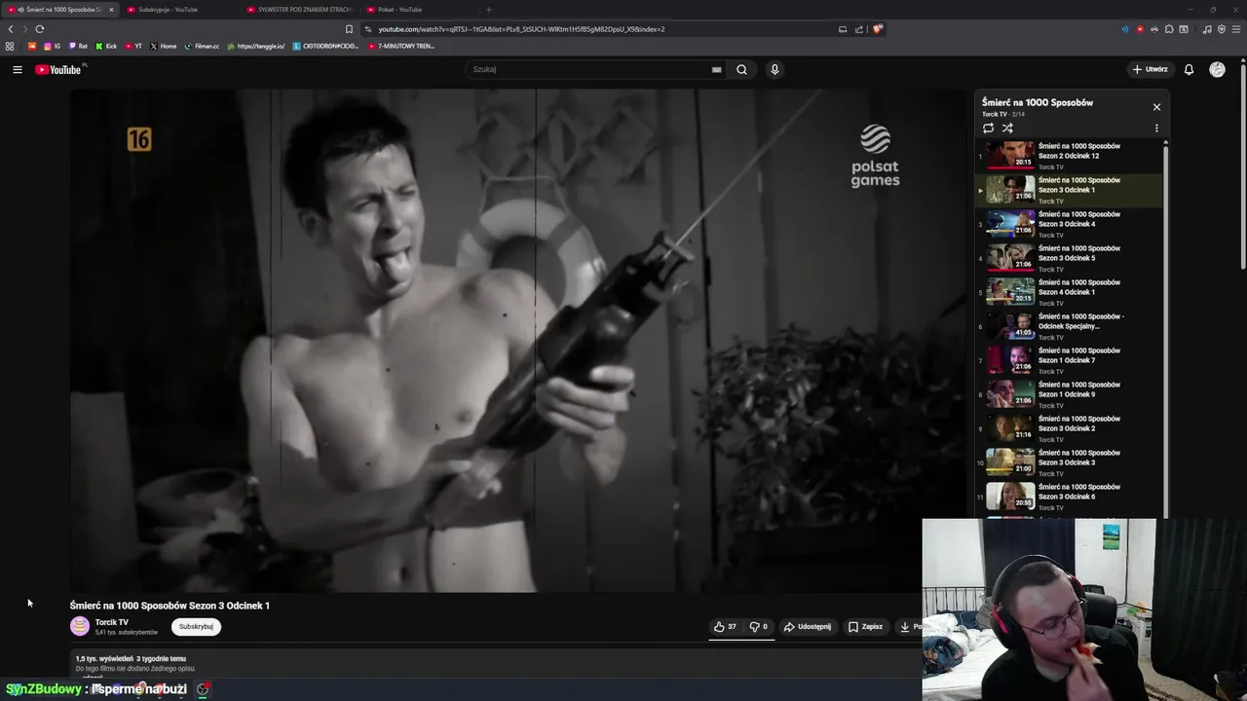Open browser hamburger main menu
This screenshot has height=701, width=1247.
1235,29
